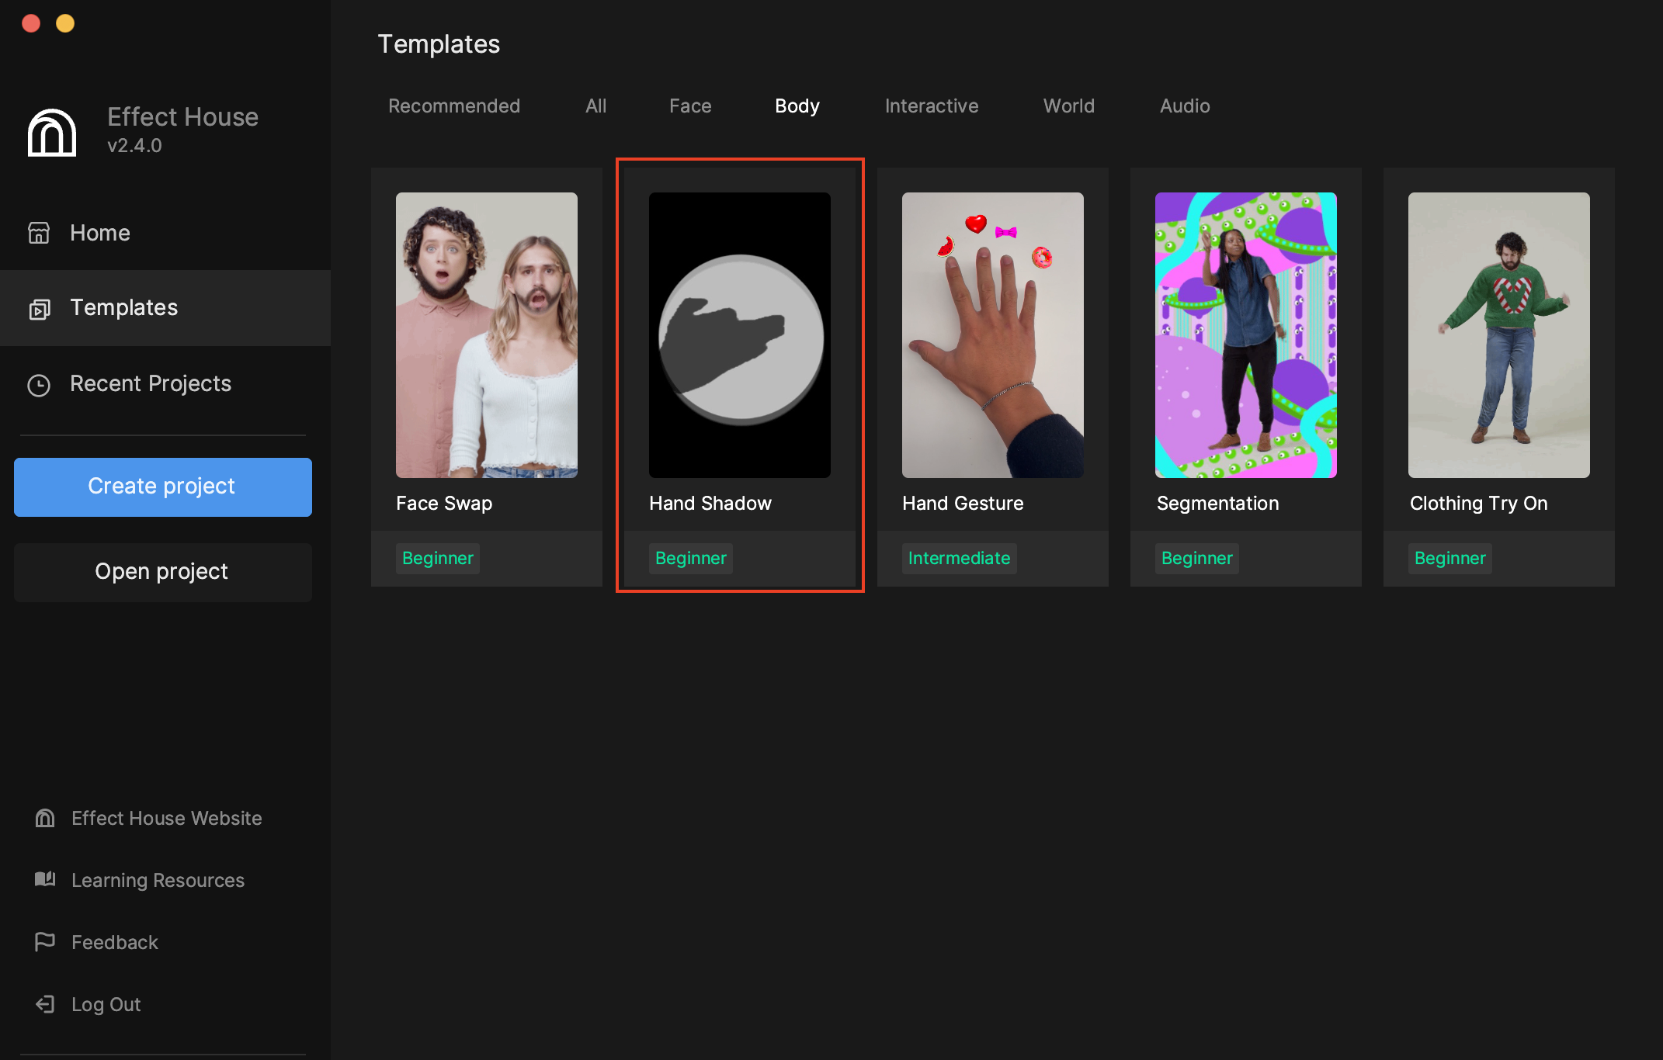Click the Effect House Website icon
1663x1060 pixels.
45,818
